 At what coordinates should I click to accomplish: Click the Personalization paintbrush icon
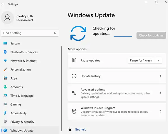click(x=5, y=70)
